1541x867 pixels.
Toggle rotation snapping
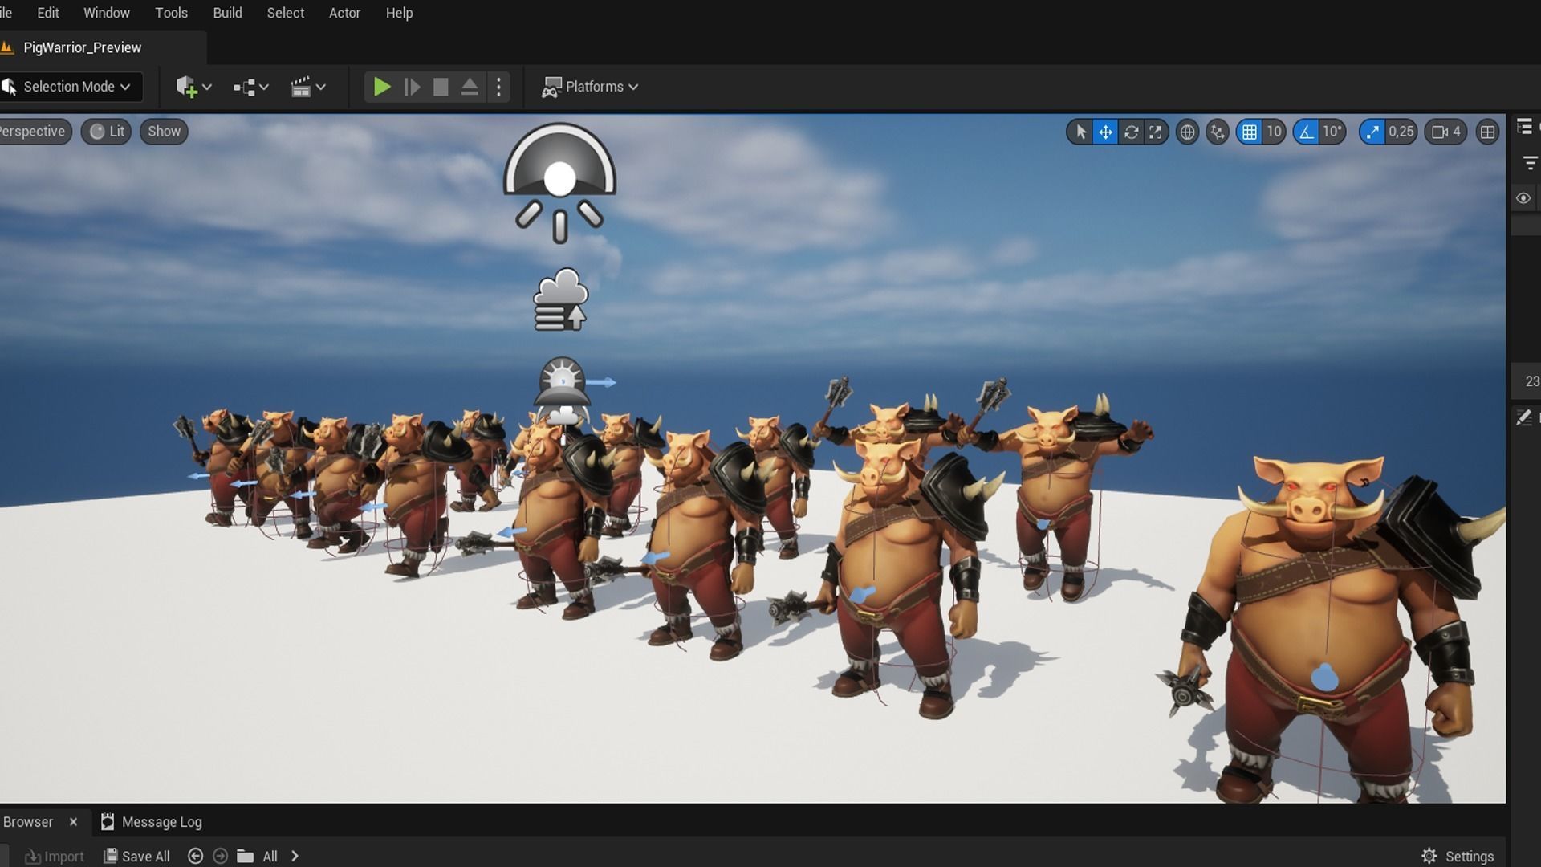pos(1307,132)
